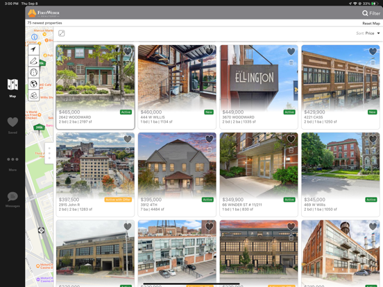Open the Messages tab in sidebar

[12, 200]
